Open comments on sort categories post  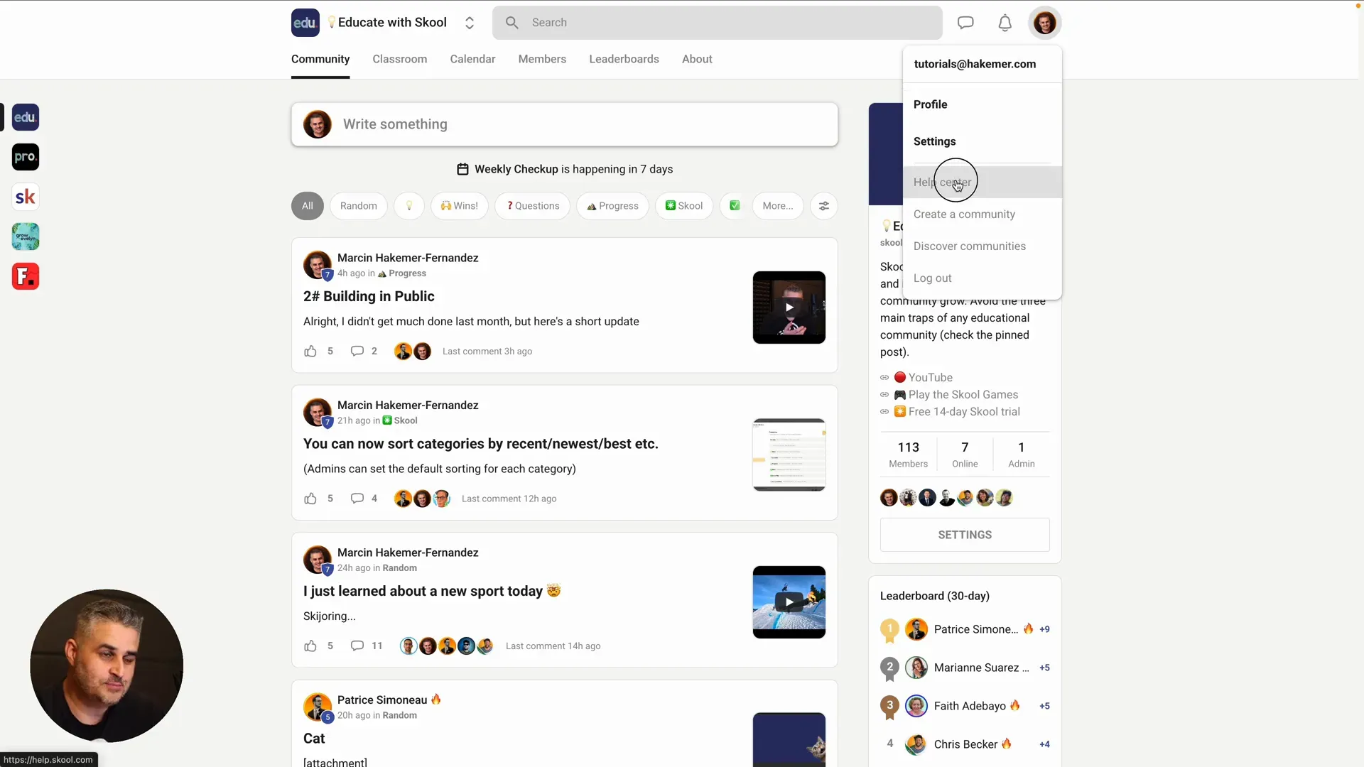pyautogui.click(x=357, y=499)
